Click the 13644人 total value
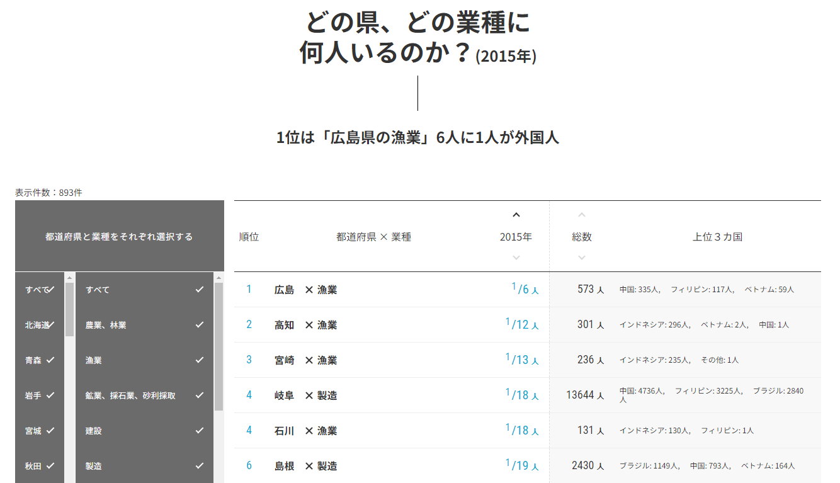The image size is (840, 483). point(585,395)
